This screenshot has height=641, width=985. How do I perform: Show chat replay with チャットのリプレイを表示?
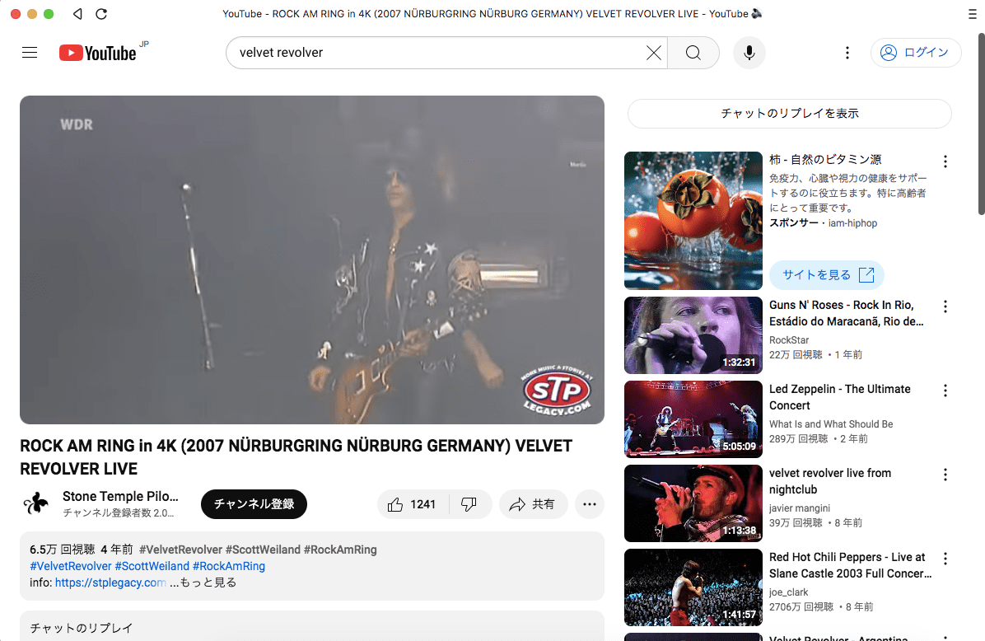click(x=790, y=114)
